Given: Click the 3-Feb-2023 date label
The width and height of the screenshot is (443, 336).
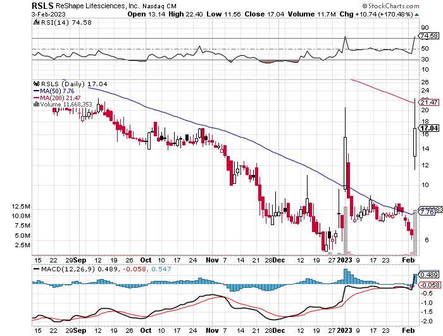Looking at the screenshot, I should [x=49, y=14].
